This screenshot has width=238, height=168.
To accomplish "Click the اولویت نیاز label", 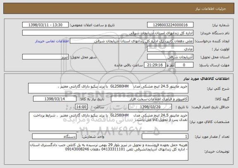I will pos(221,49).
